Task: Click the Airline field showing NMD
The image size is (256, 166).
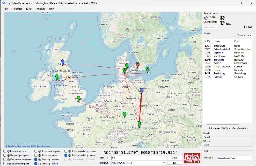Action: click(228, 145)
